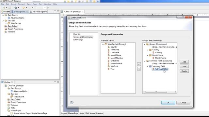This screenshot has width=209, height=117.
Task: Select the StateProvince field
Action: click(x=116, y=64)
